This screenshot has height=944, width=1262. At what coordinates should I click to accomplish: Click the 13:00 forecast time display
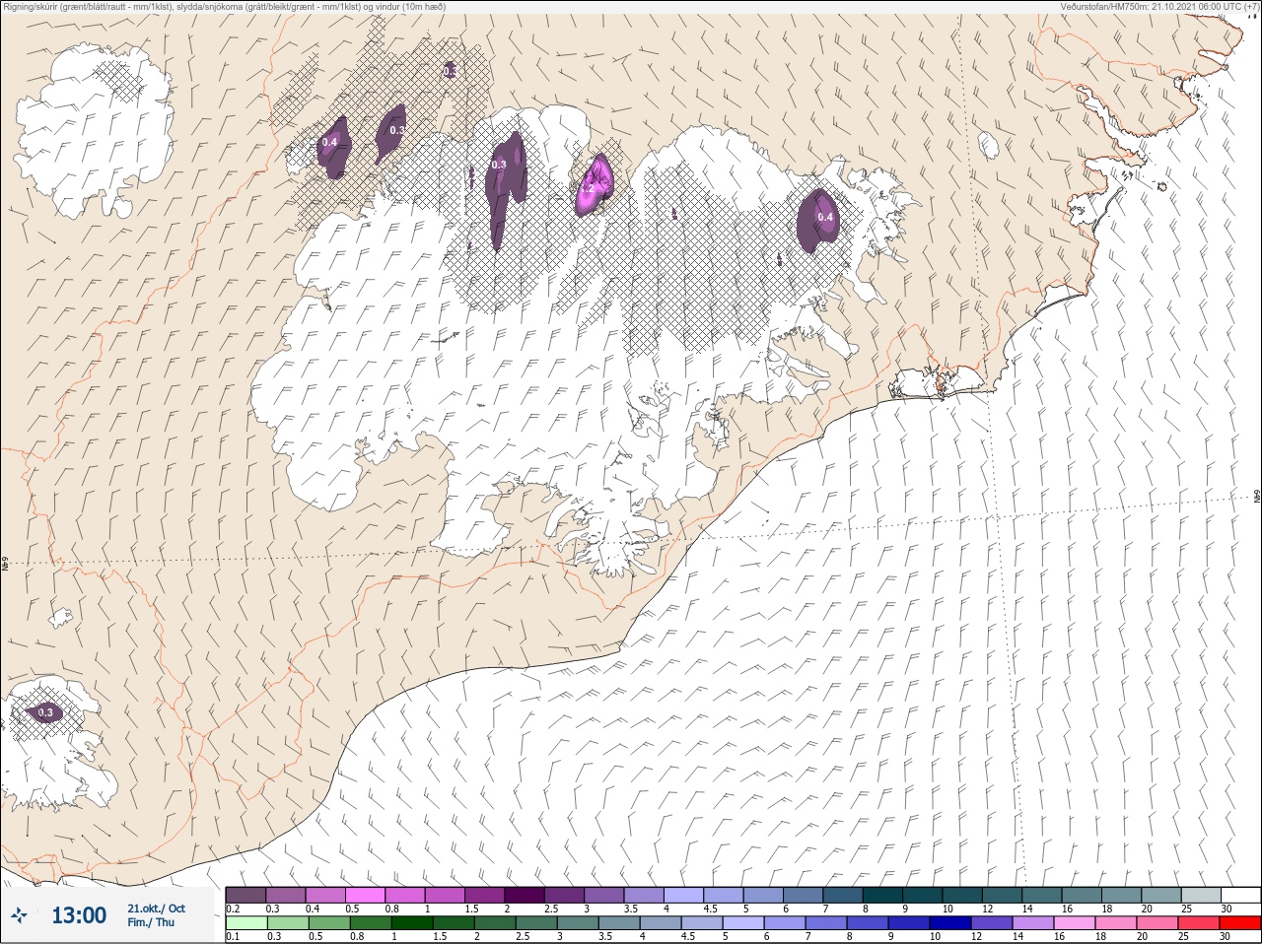(x=79, y=915)
